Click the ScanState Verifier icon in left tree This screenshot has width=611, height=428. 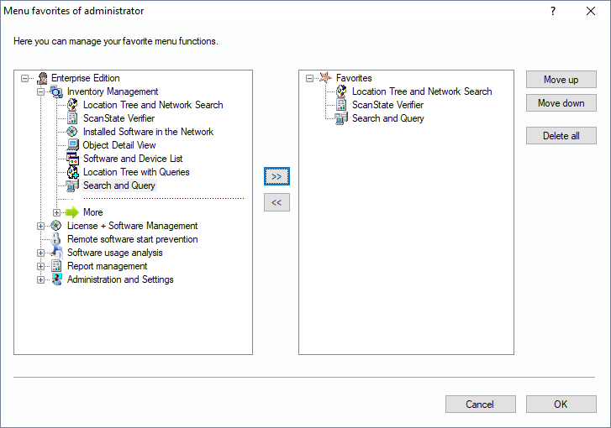pyautogui.click(x=73, y=118)
